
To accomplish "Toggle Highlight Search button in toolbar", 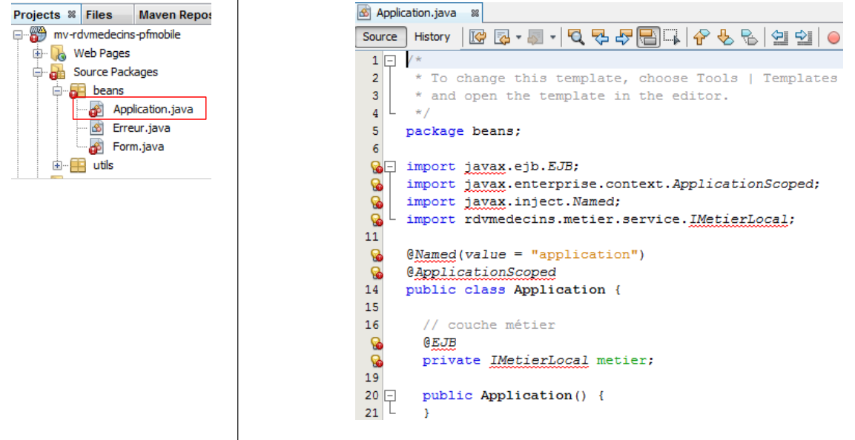I will [648, 37].
